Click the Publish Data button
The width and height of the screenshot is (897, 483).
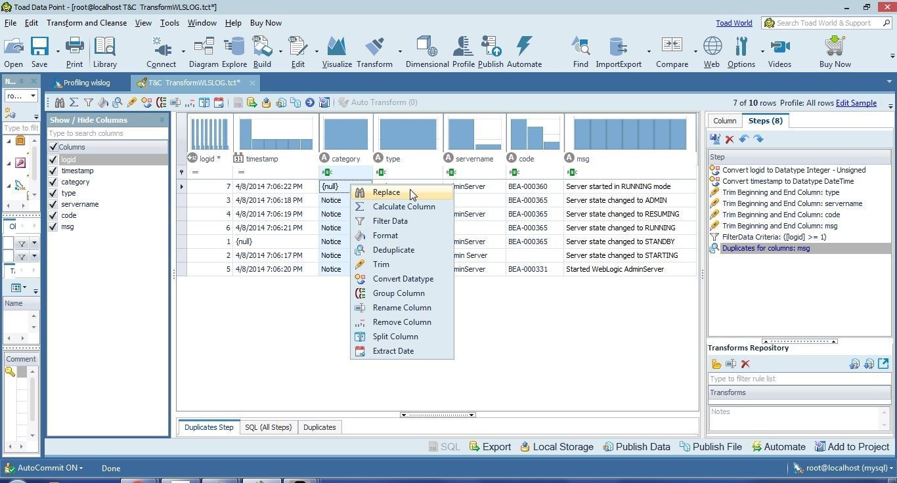click(x=636, y=447)
